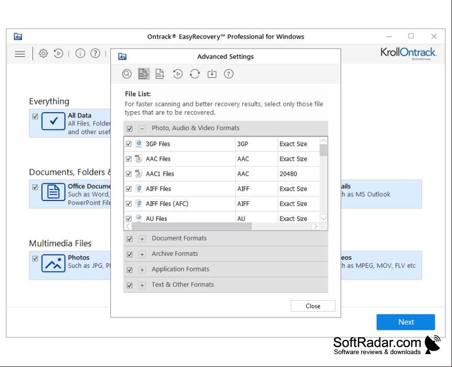Close the Advanced Settings dialog
The image size is (452, 367).
pos(313,306)
